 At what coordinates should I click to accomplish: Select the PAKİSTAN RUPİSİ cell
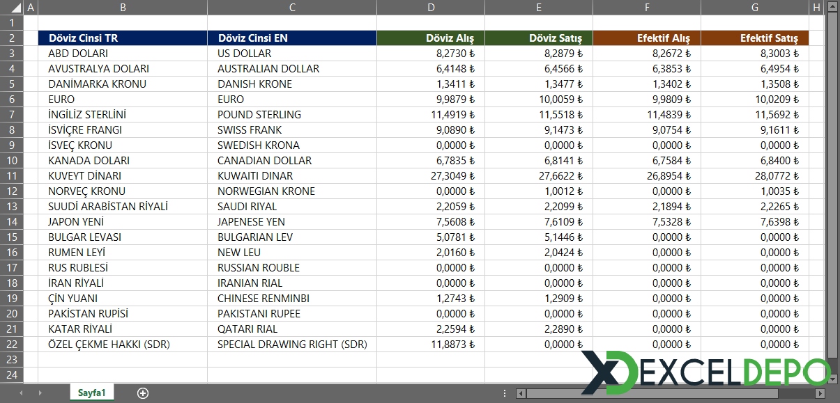[x=123, y=314]
